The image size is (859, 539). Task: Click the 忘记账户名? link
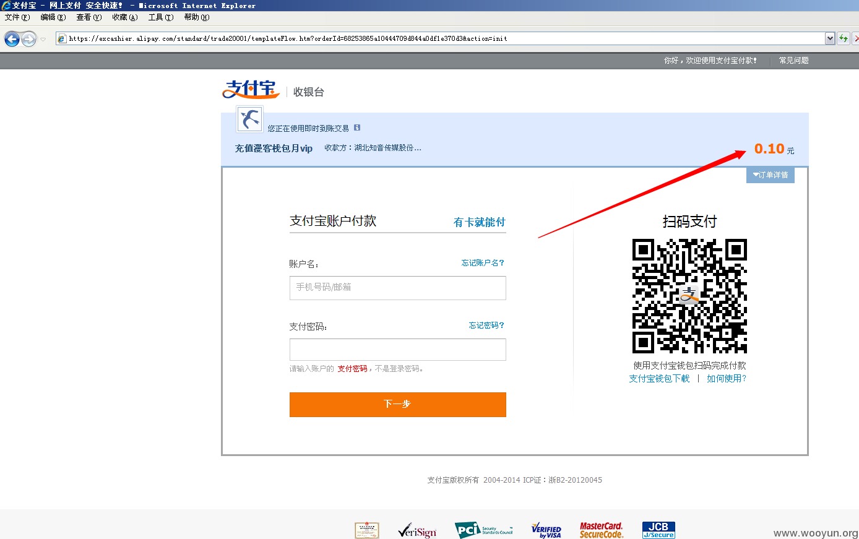point(483,263)
